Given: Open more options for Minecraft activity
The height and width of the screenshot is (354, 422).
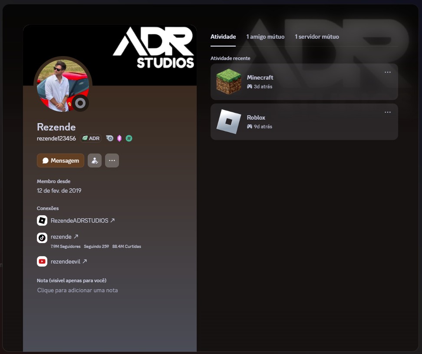Looking at the screenshot, I should point(388,72).
